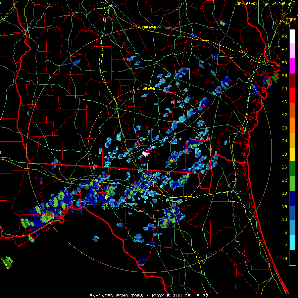Click the 62 legend value
The image size is (298, 298).
coord(284,50)
